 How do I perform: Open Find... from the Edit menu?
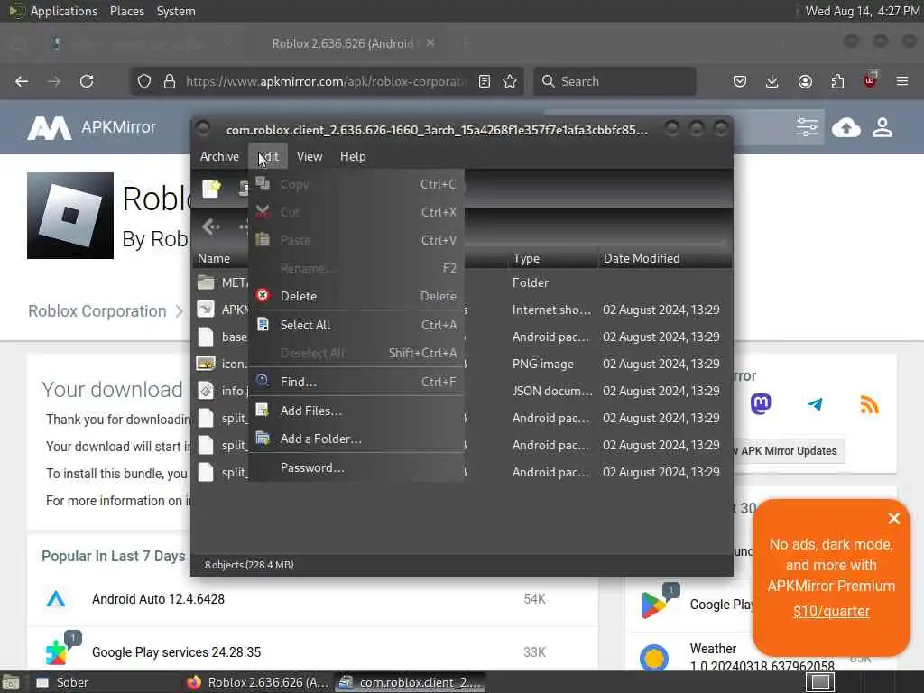[x=356, y=382]
